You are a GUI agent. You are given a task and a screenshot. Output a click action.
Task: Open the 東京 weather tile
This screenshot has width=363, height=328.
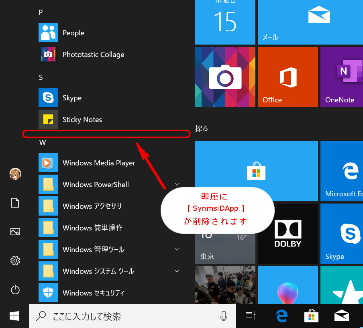[225, 249]
